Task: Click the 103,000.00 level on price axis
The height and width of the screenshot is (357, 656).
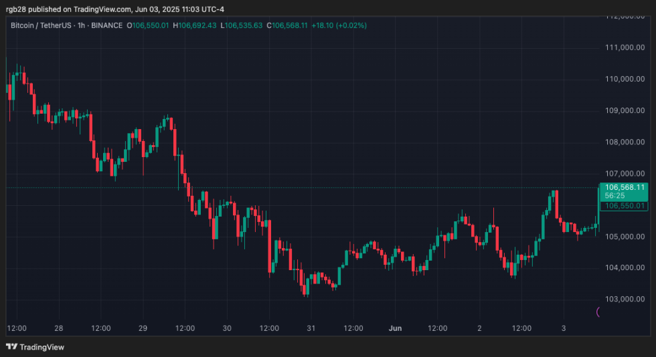Action: [x=624, y=299]
